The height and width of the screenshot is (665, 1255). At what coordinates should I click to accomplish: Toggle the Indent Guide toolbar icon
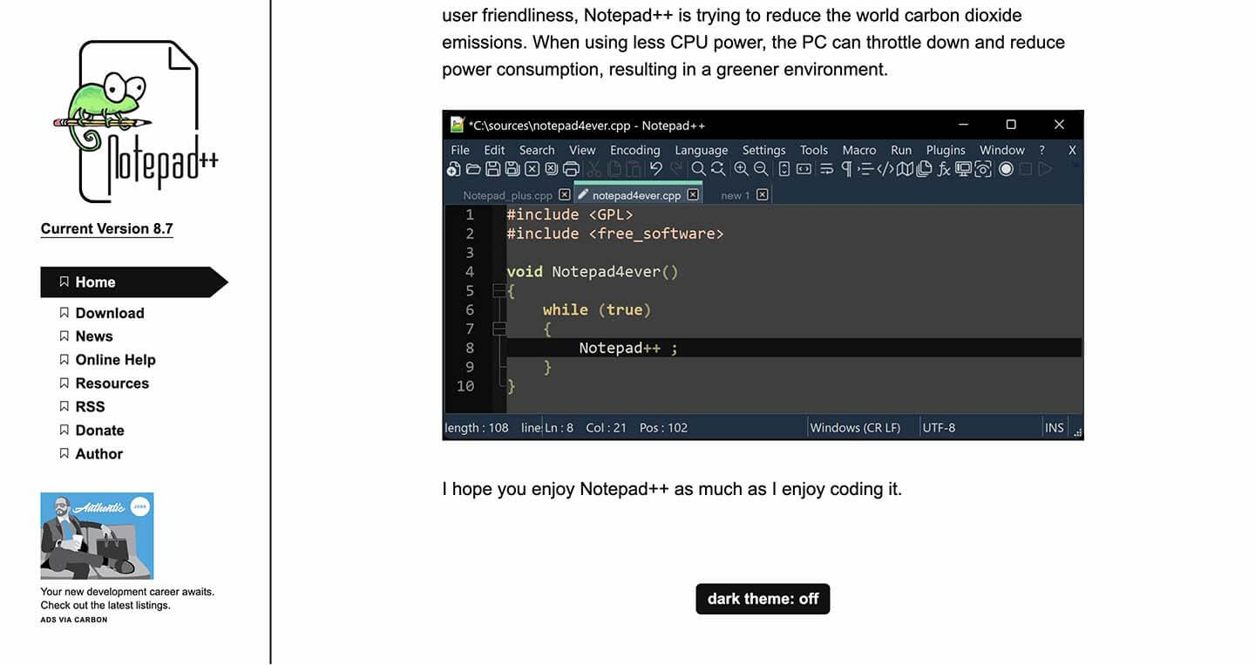865,169
